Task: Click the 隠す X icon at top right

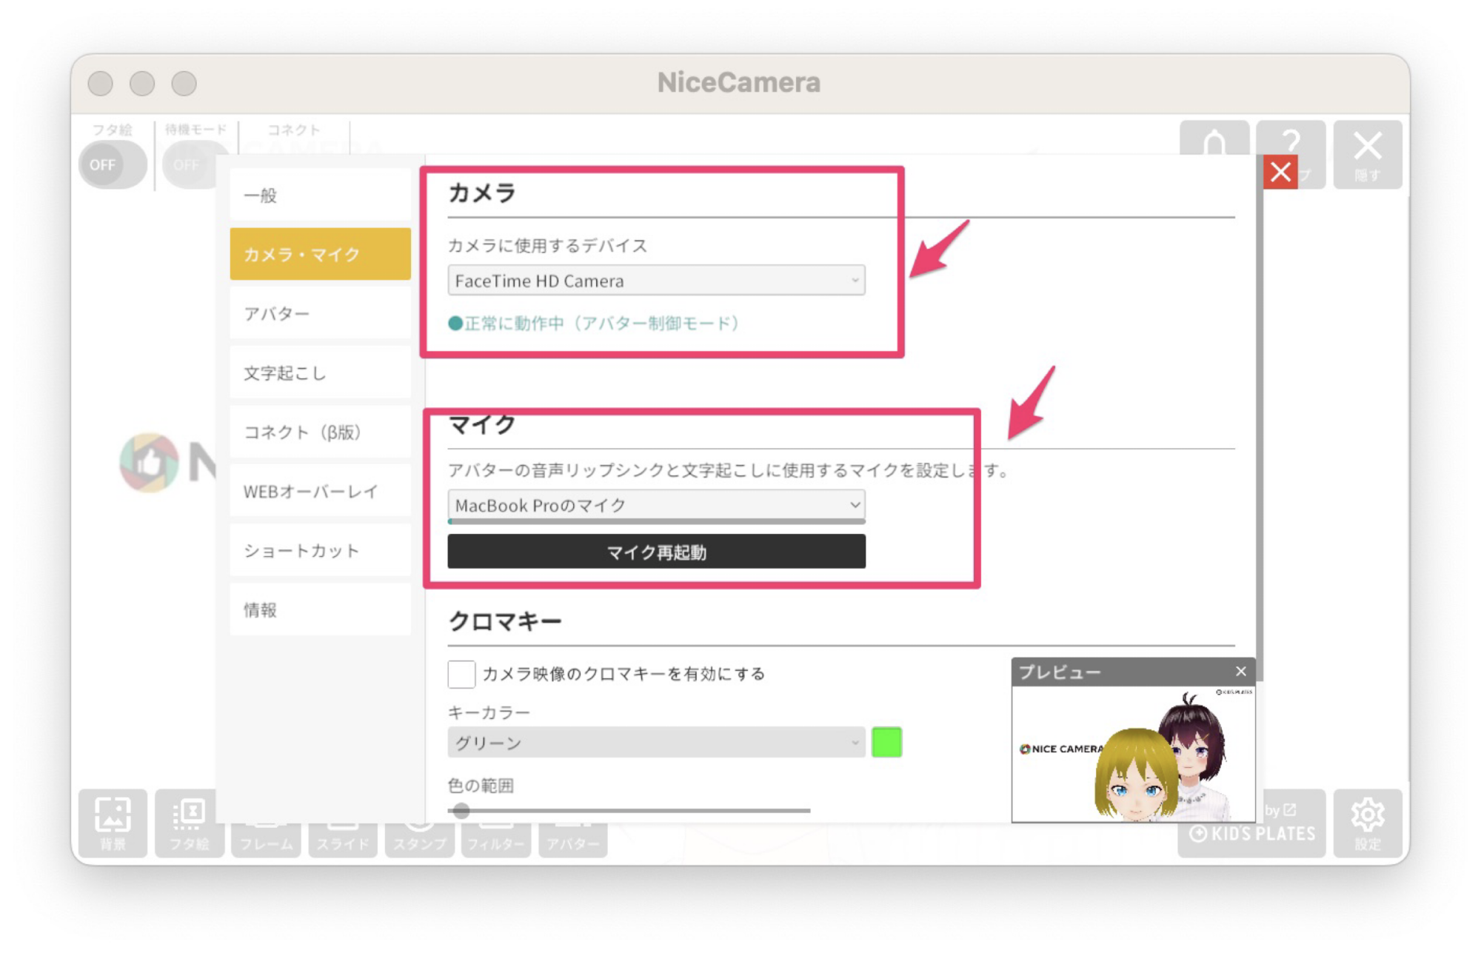Action: coord(1367,155)
